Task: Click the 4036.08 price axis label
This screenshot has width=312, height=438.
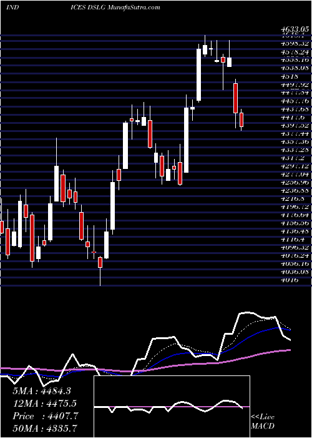Action: tap(295, 272)
